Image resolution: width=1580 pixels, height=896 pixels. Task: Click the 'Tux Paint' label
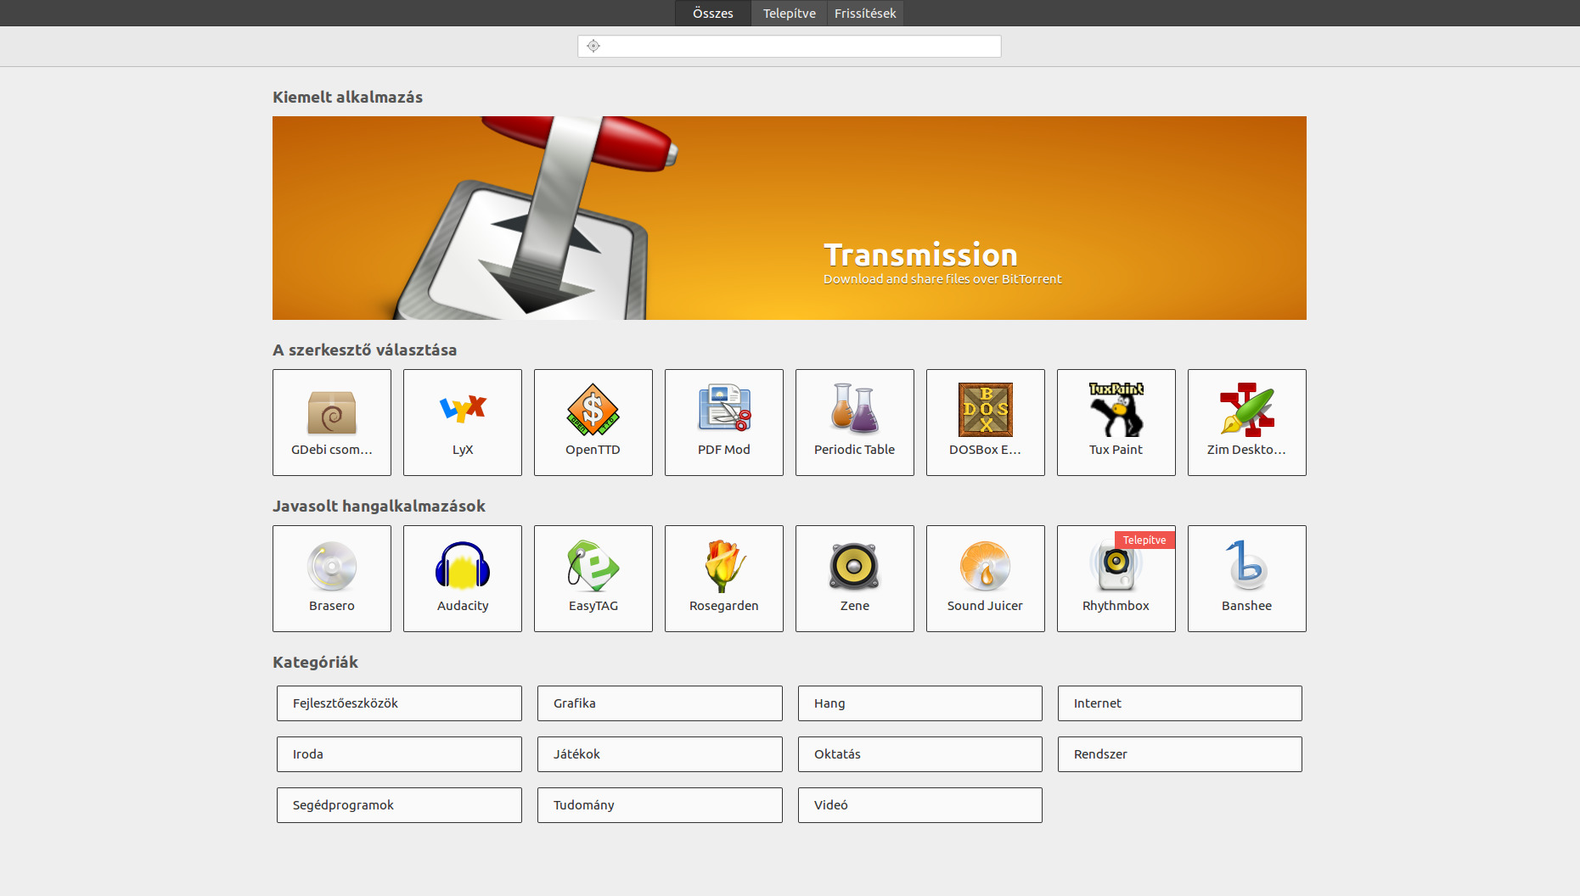pos(1116,450)
